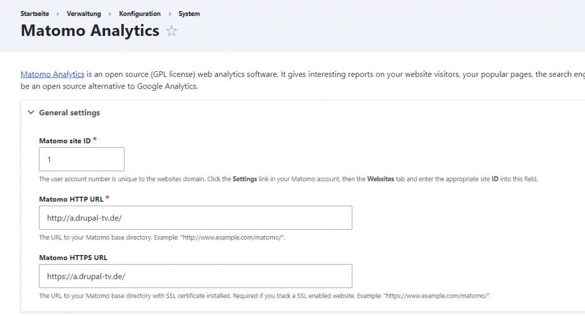Select the Matomo HTTPS URL text box
585x316 pixels.
[195, 276]
